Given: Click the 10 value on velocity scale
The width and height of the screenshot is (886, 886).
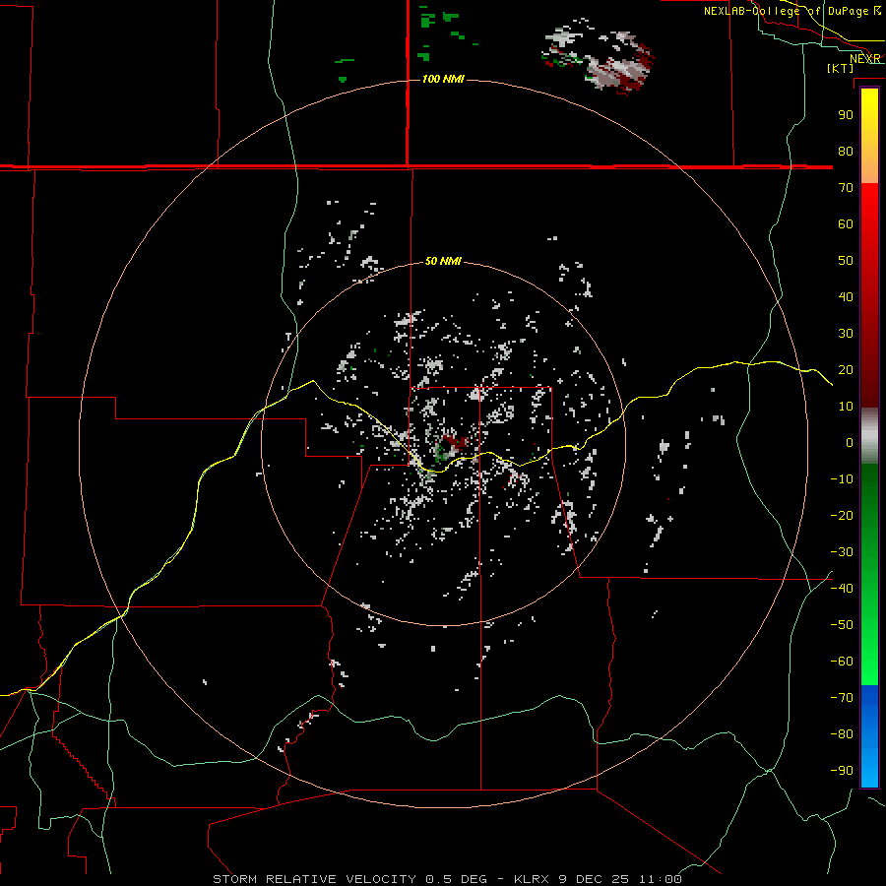Looking at the screenshot, I should tap(846, 407).
